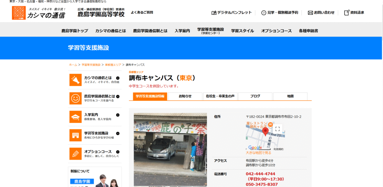Click the building sidebar icon
The image size is (383, 187).
[76, 135]
